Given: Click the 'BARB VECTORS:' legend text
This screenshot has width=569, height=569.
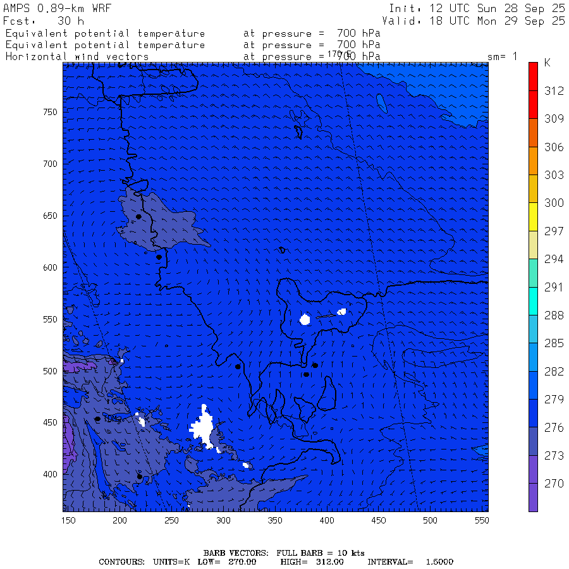Looking at the screenshot, I should tap(236, 553).
